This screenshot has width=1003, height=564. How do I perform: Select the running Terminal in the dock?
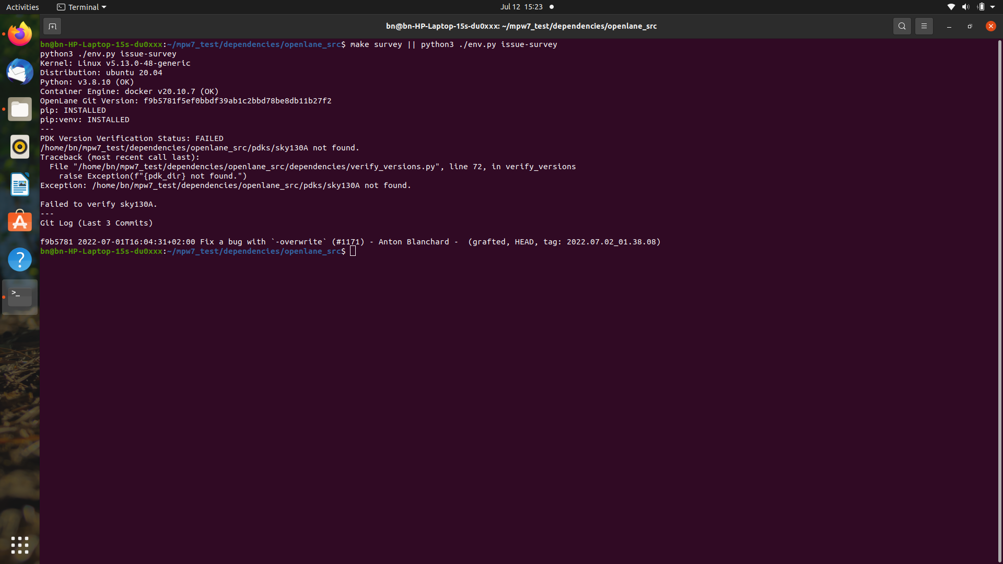tap(19, 297)
